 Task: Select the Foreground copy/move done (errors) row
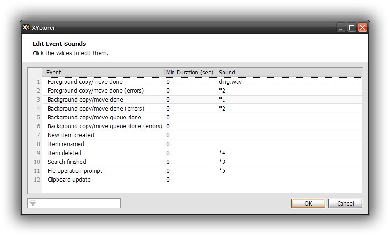pyautogui.click(x=95, y=91)
